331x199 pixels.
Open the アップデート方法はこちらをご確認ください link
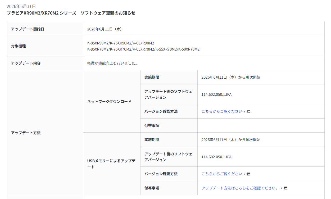coord(242,188)
